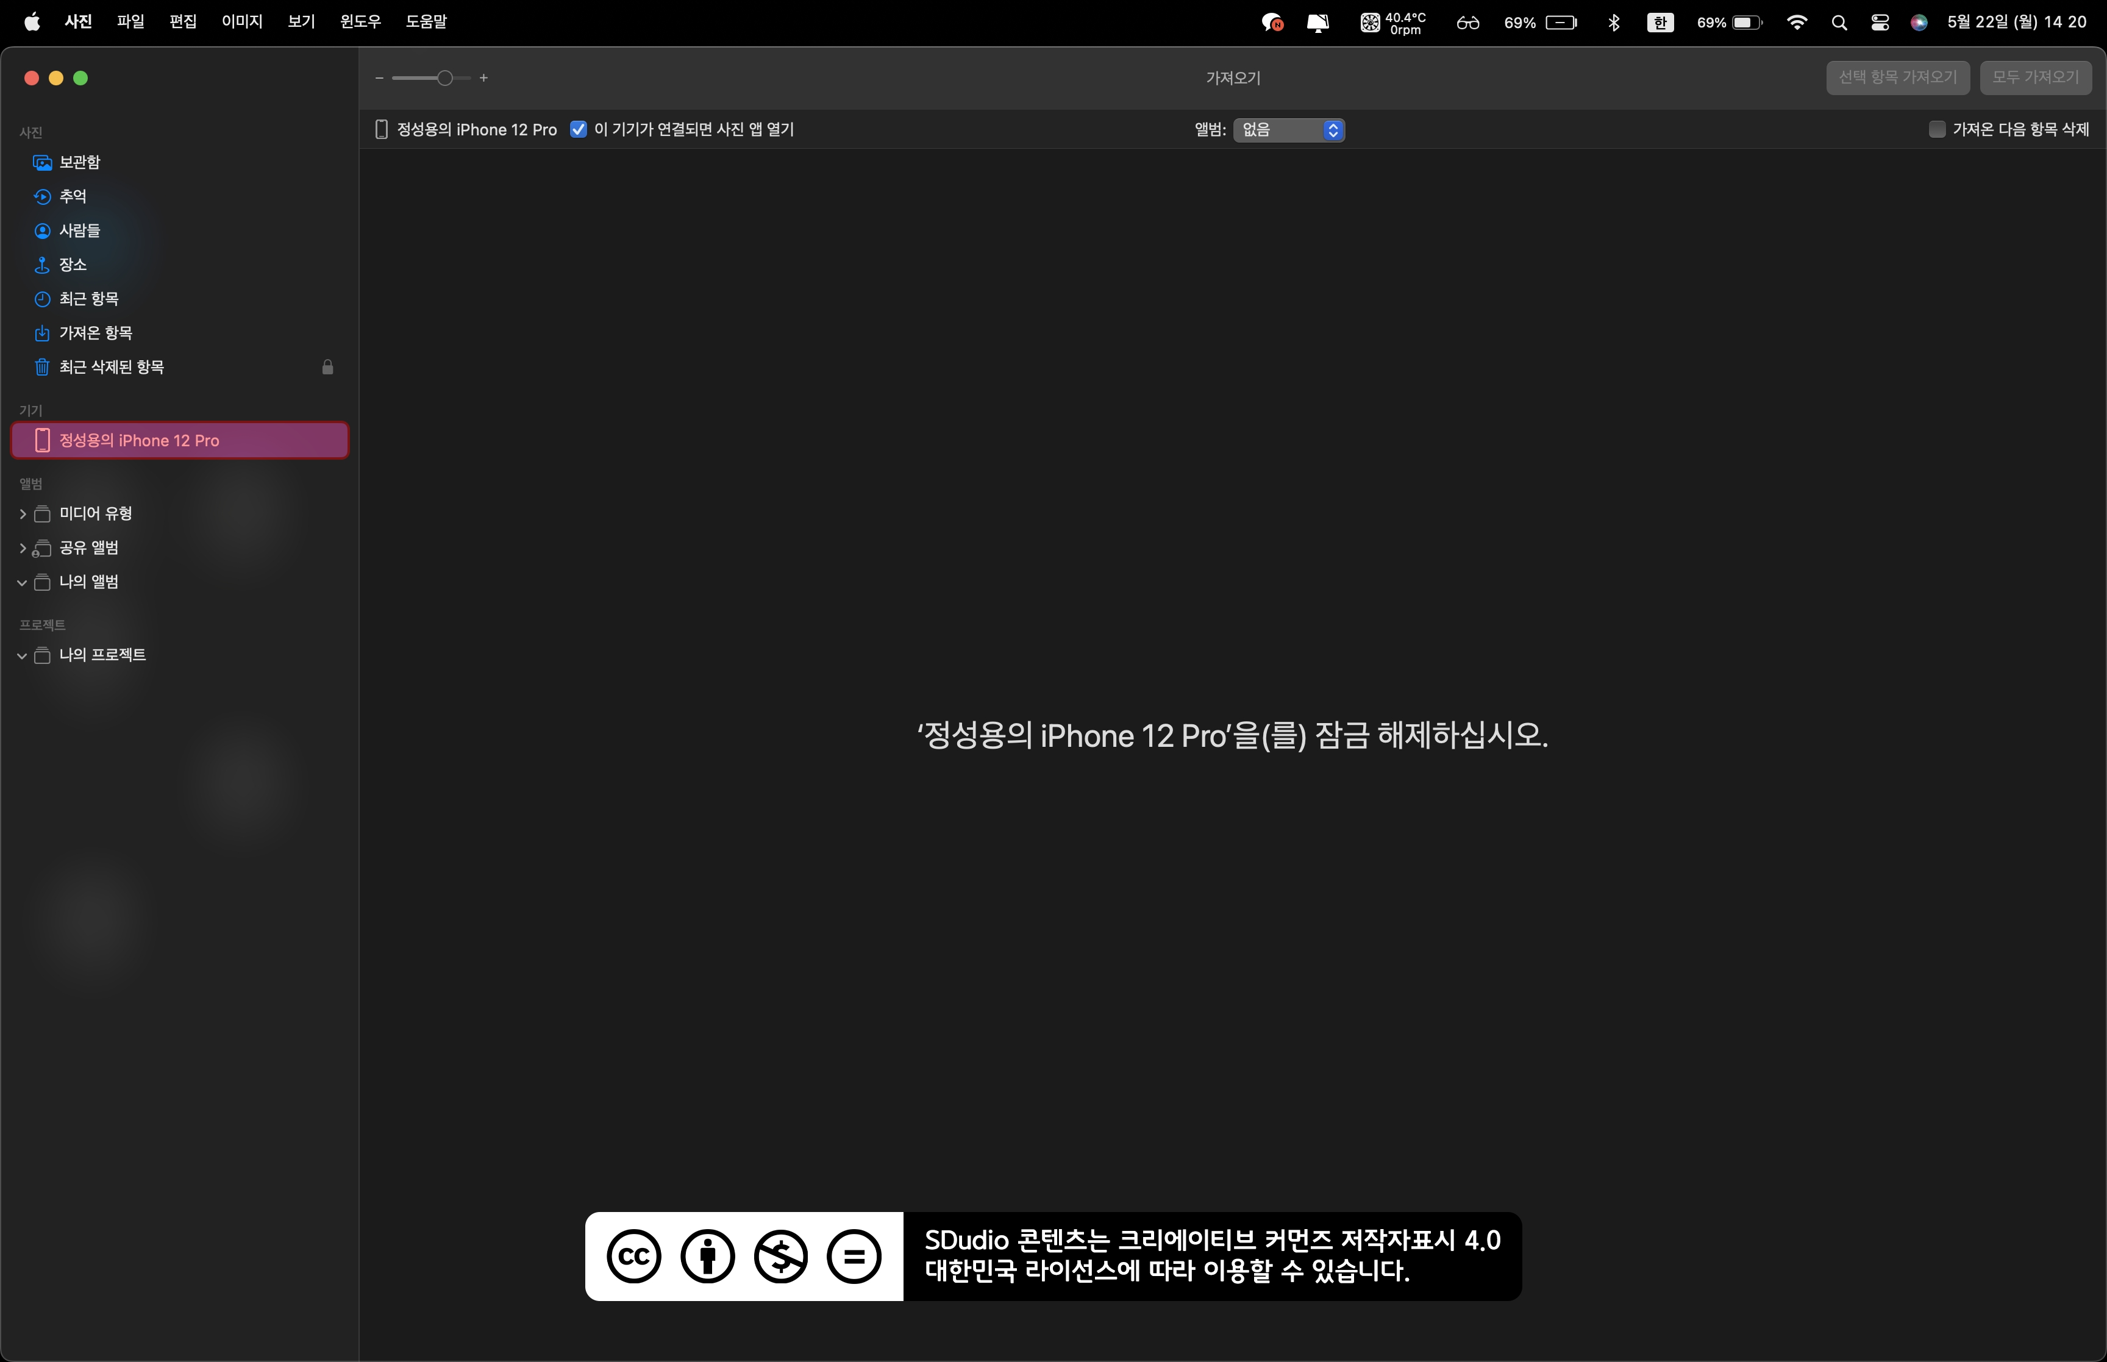The width and height of the screenshot is (2107, 1362).
Task: Collapse the 나의 앨범 folder
Action: point(22,582)
